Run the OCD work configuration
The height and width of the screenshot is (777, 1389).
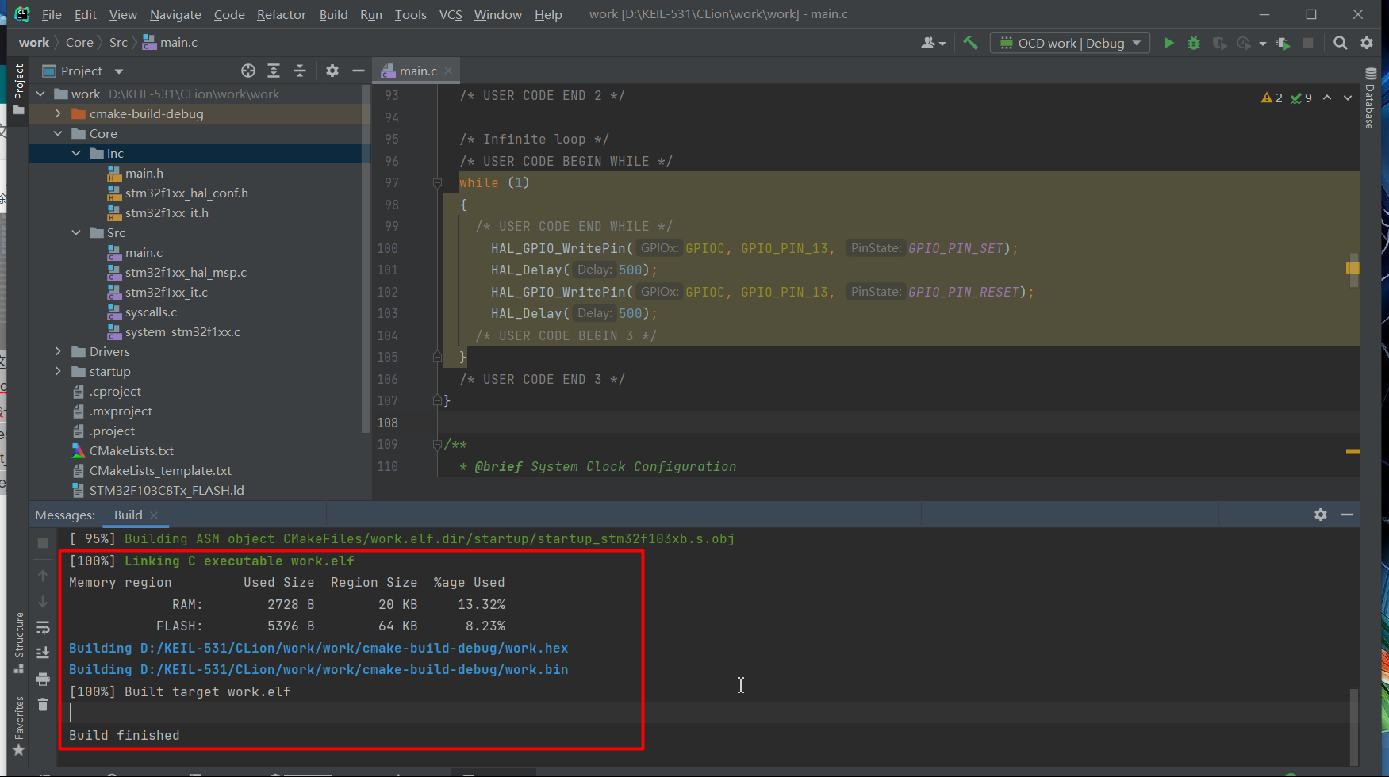[x=1168, y=43]
